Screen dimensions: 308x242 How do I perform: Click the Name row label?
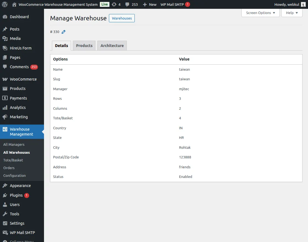click(x=58, y=70)
